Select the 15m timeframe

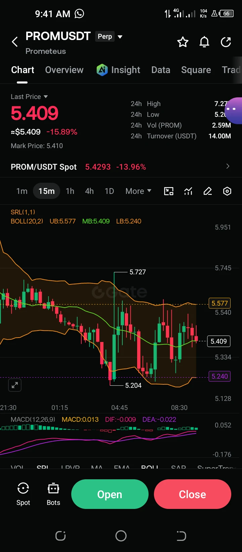coord(46,191)
